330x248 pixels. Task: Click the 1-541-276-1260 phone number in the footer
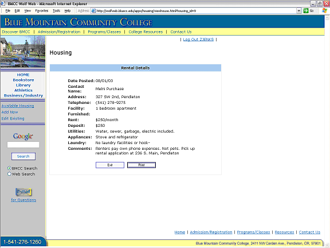[22, 242]
